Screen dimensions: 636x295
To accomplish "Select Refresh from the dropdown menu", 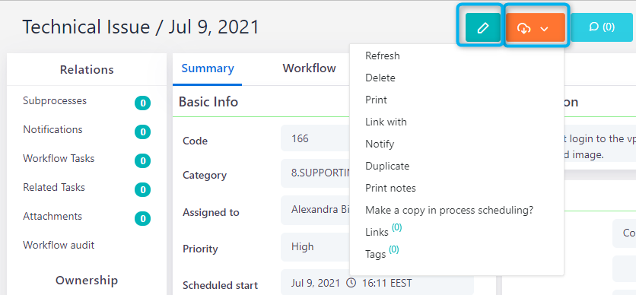I will [383, 56].
